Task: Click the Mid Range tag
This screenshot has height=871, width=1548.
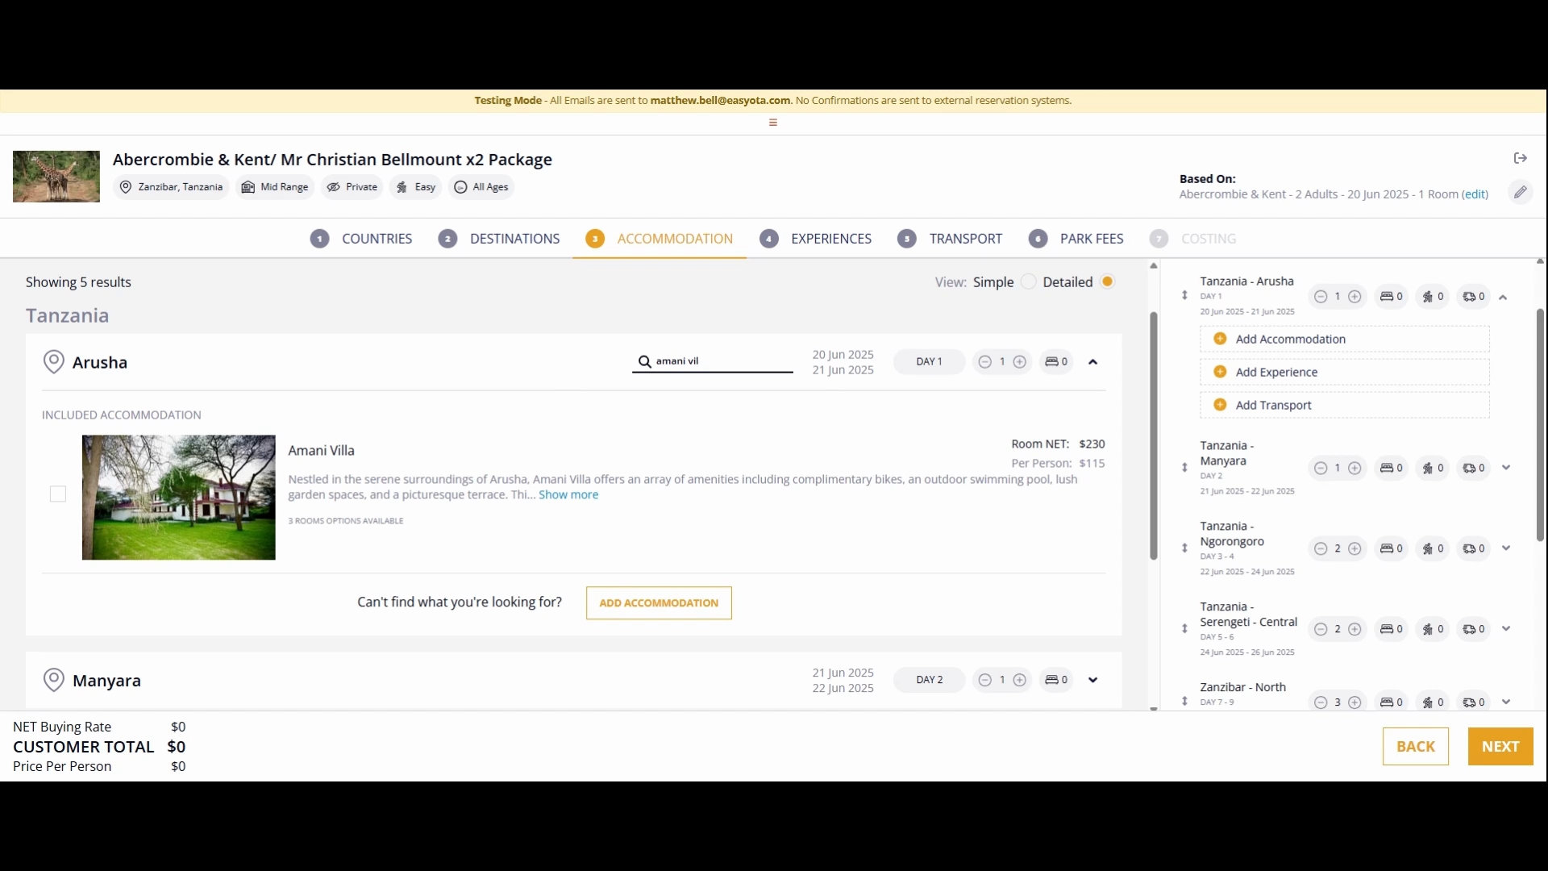Action: coord(275,187)
